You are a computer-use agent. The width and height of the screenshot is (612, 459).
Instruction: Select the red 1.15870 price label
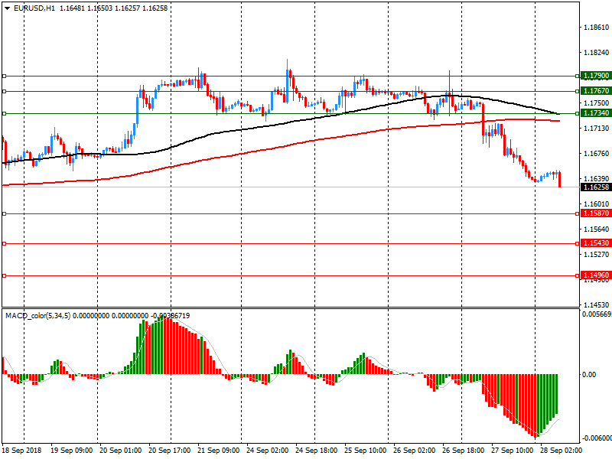click(x=595, y=213)
